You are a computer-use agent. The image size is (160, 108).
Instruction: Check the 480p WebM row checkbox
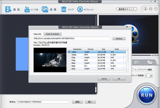69,63
